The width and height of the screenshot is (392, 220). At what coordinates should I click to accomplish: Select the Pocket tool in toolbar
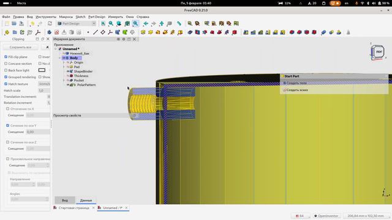click(x=190, y=32)
